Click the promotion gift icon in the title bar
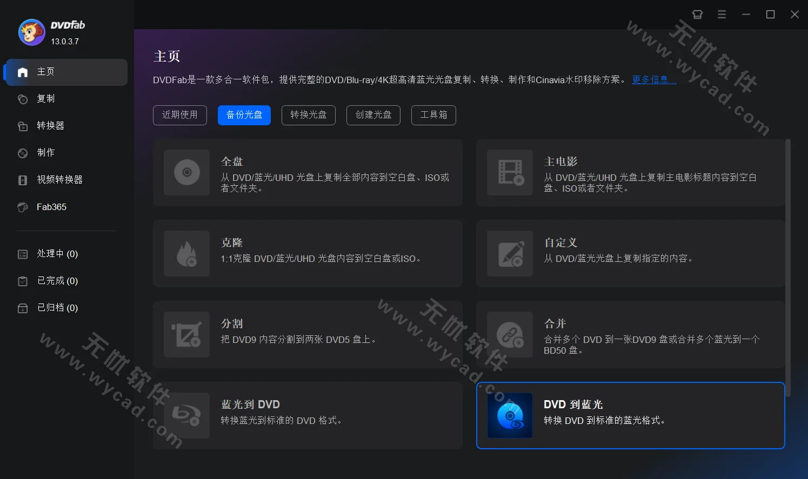The image size is (808, 479). 697,15
